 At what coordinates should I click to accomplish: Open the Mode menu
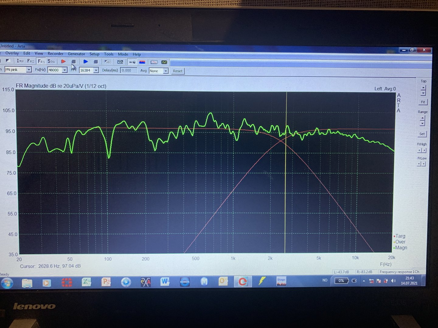tap(123, 54)
